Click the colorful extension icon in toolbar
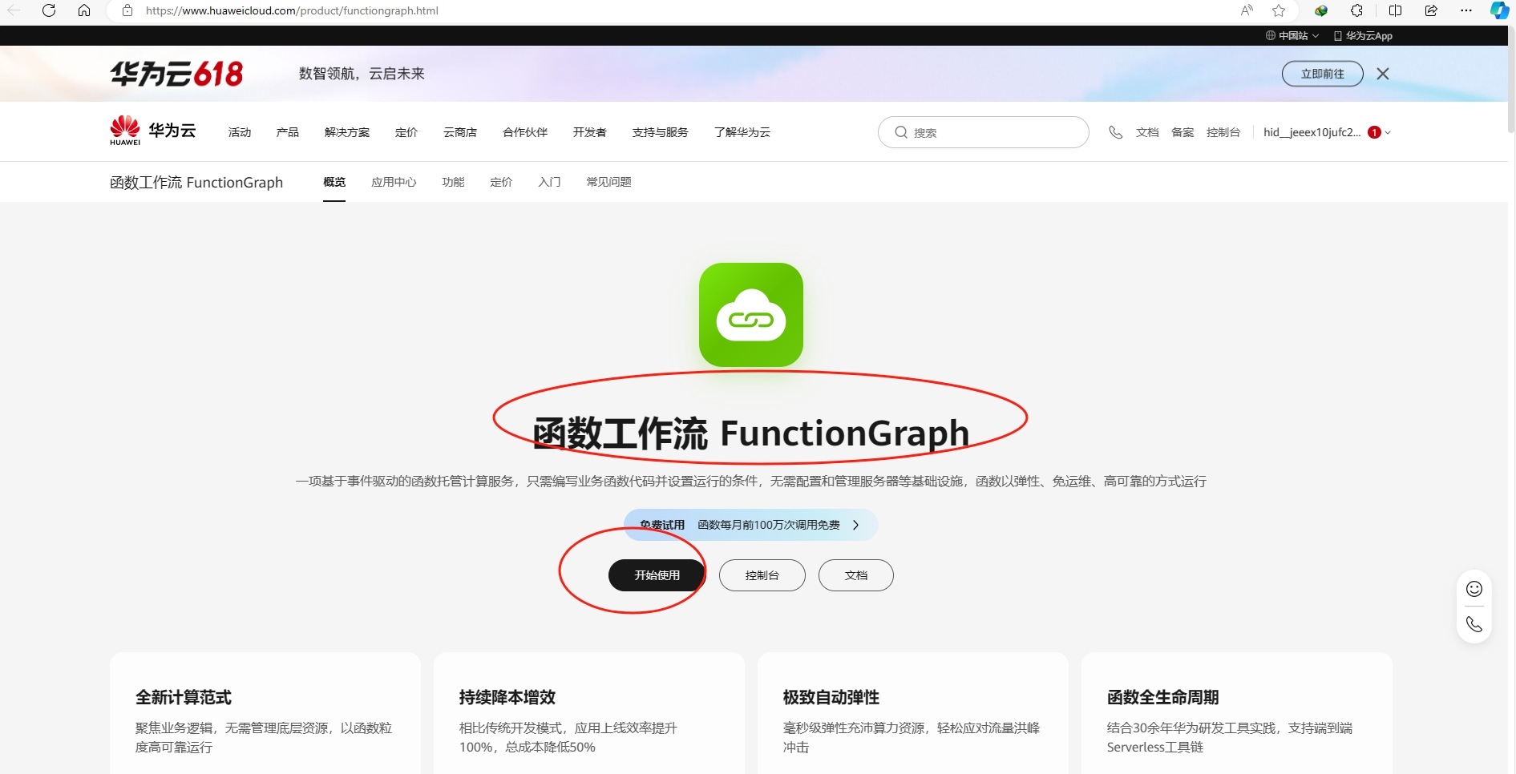1516x774 pixels. tap(1321, 10)
